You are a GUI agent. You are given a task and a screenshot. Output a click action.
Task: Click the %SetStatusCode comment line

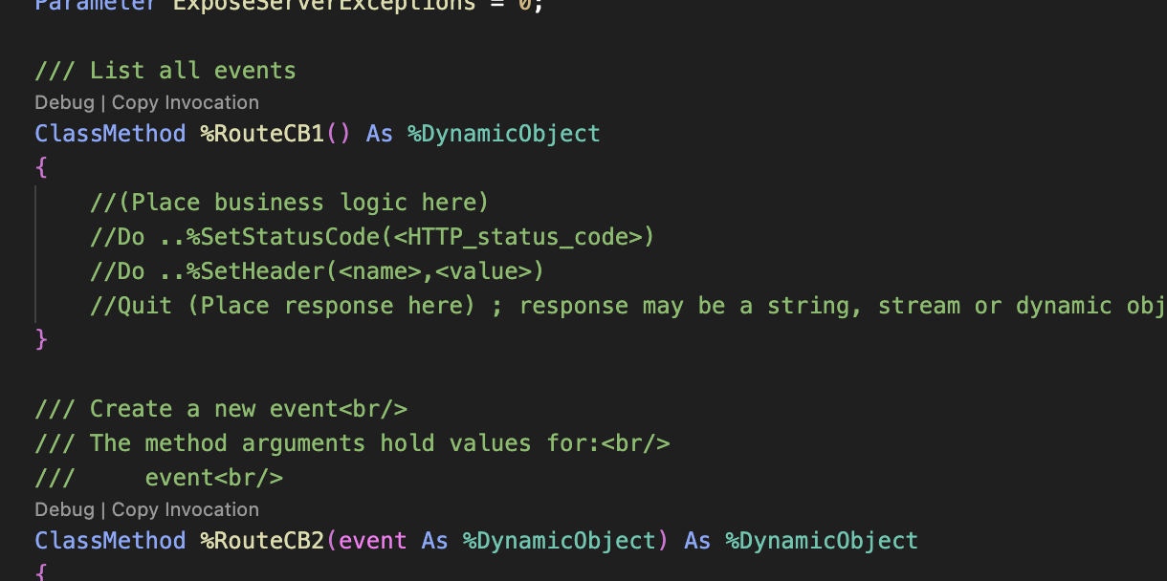(372, 237)
